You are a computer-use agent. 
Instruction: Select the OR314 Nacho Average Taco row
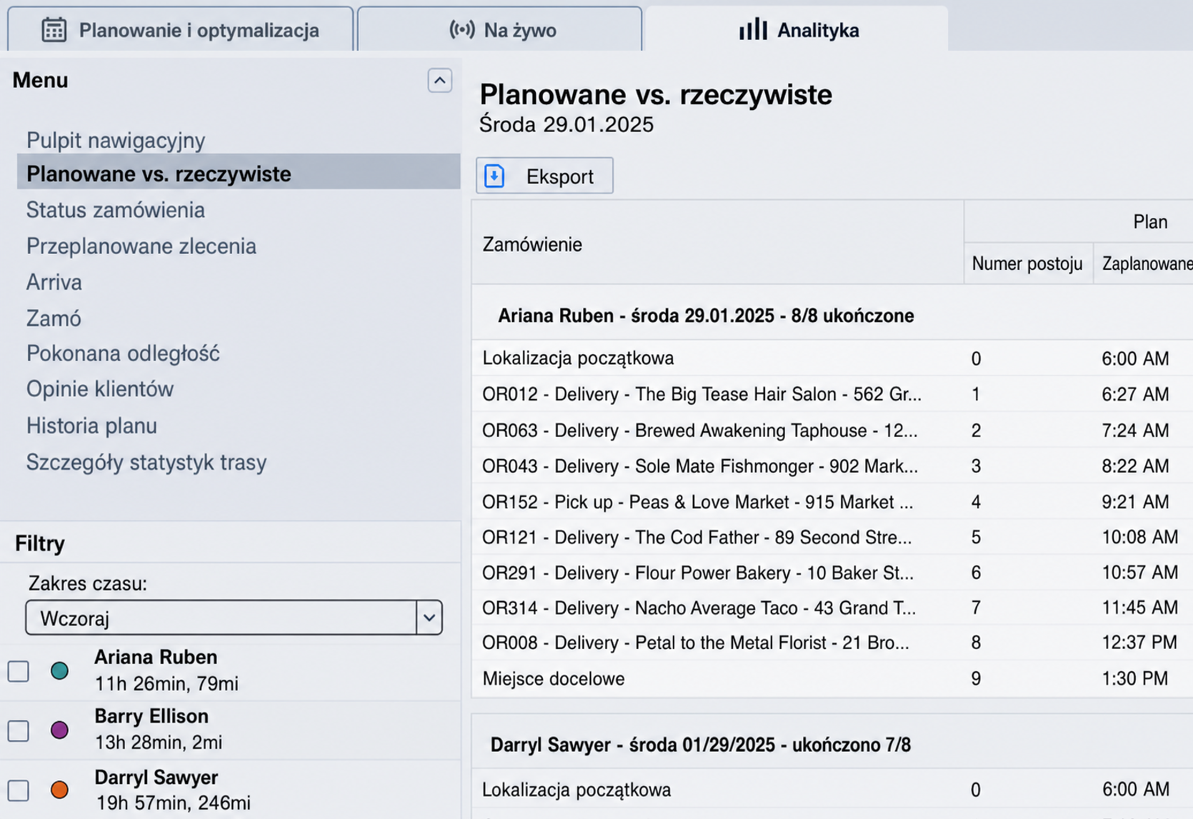[832, 608]
